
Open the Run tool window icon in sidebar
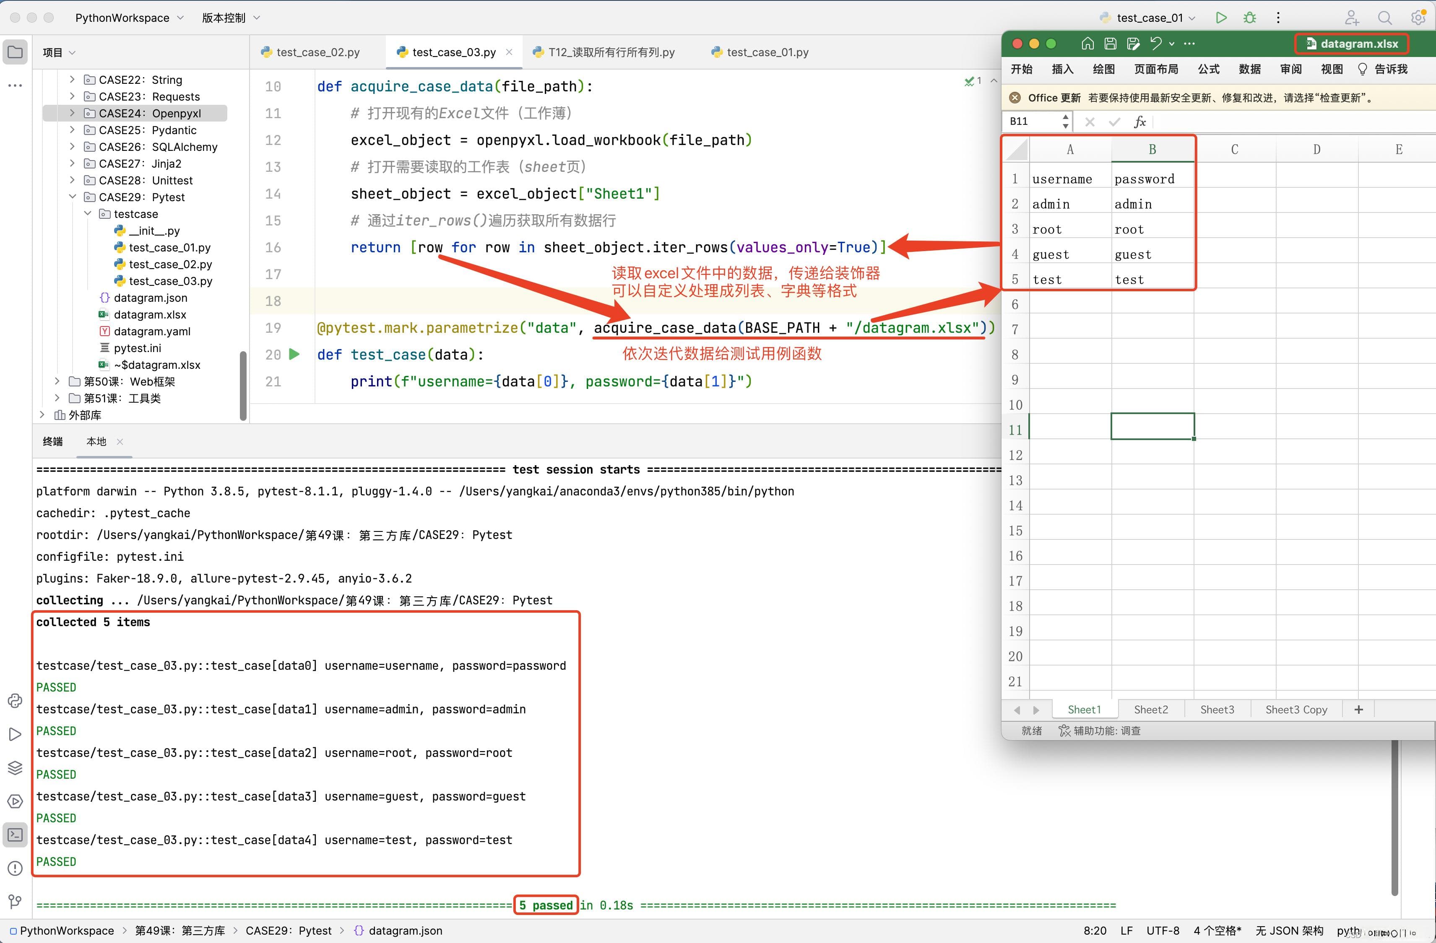pos(15,734)
